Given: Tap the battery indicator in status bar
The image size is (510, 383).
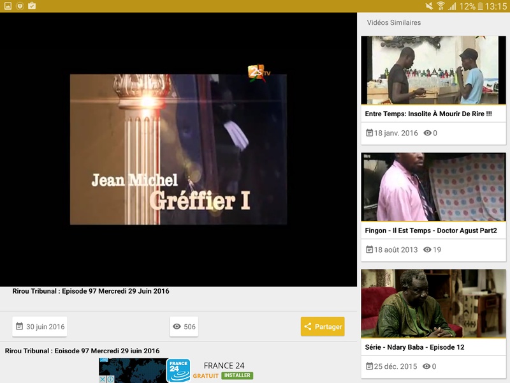Looking at the screenshot, I should point(481,6).
